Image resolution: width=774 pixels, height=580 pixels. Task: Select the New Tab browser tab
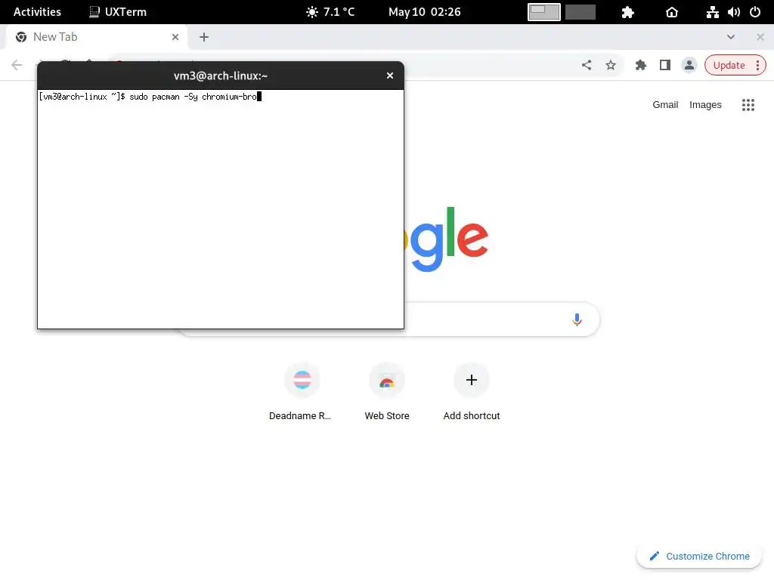[x=96, y=37]
